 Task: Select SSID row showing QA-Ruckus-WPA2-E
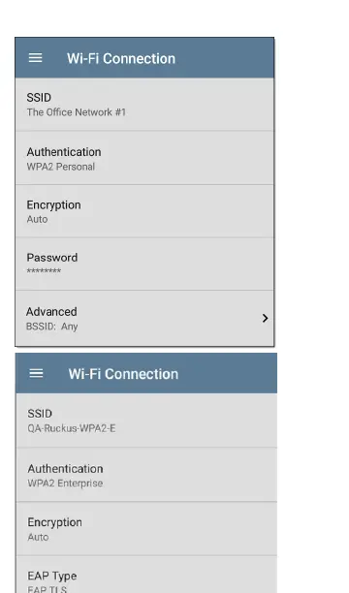[146, 421]
